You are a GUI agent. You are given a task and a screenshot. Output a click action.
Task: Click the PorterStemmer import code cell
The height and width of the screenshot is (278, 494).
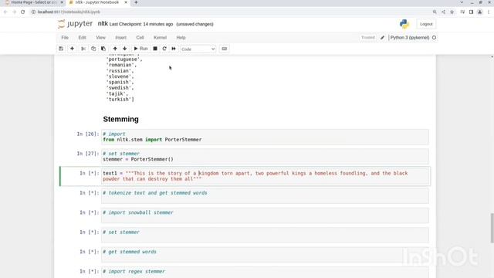pyautogui.click(x=265, y=137)
